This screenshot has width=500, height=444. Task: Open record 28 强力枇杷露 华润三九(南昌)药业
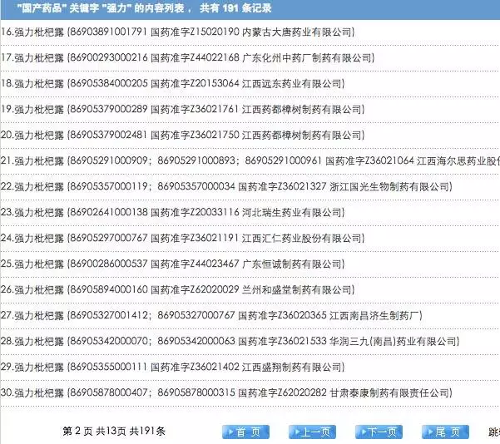point(230,342)
